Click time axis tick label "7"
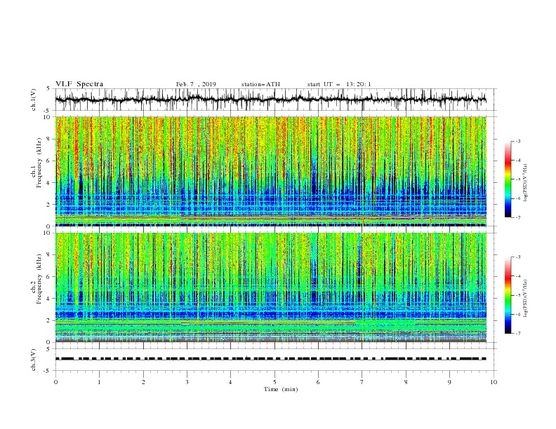Screen dimensions: 556x429 (362, 382)
